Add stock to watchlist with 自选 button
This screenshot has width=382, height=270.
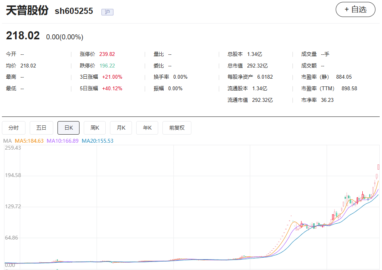click(355, 10)
